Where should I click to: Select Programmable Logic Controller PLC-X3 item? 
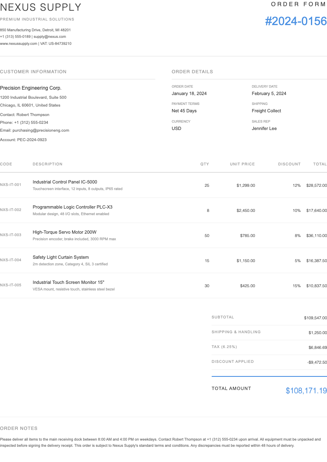coord(72,207)
